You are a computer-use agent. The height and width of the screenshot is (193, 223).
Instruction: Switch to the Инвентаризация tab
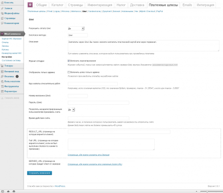pyautogui.click(x=100, y=5)
